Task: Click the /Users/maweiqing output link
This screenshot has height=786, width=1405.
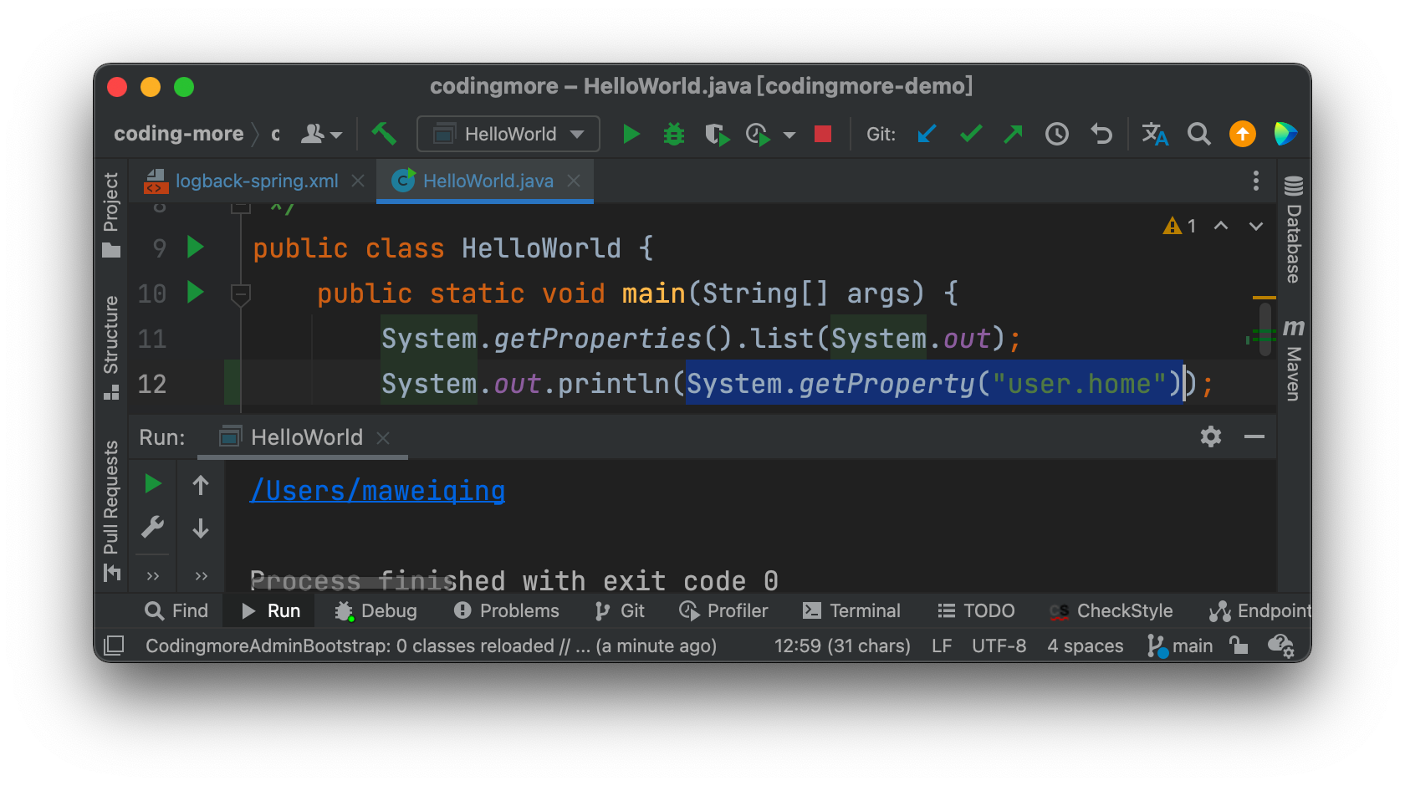Action: [x=377, y=491]
